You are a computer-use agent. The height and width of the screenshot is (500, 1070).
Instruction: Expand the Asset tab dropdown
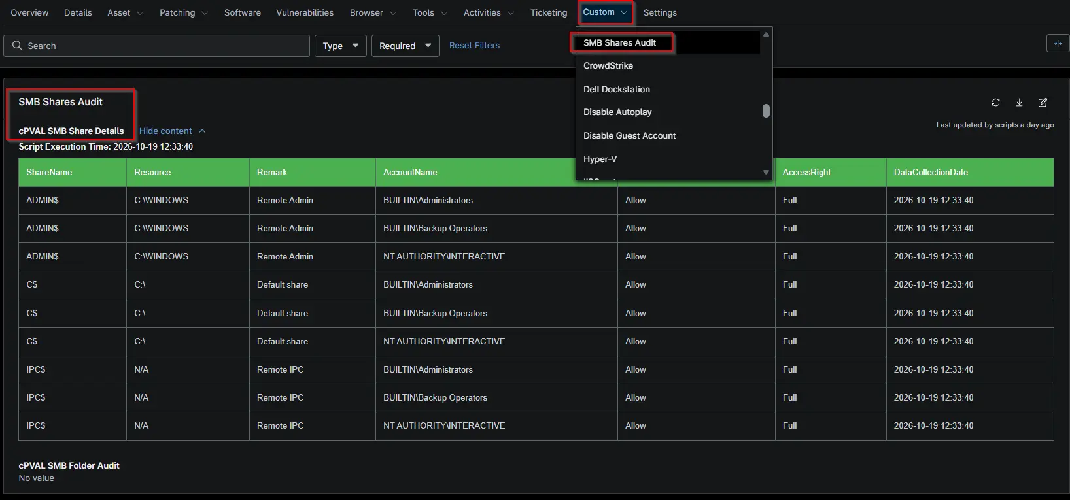point(139,13)
